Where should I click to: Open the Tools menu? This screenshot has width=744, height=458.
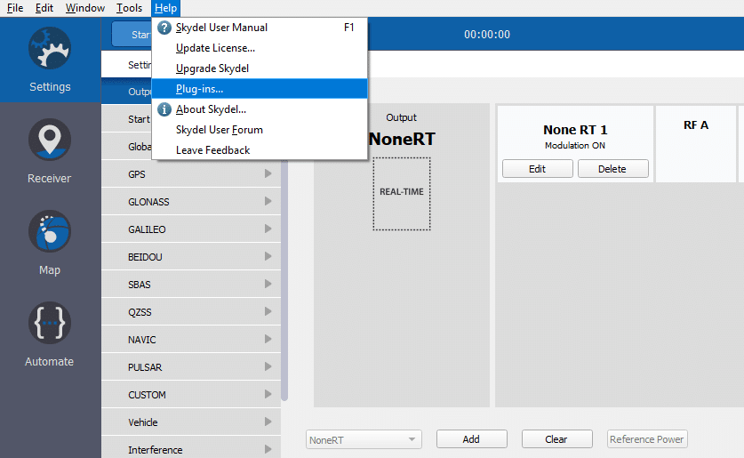(x=129, y=8)
